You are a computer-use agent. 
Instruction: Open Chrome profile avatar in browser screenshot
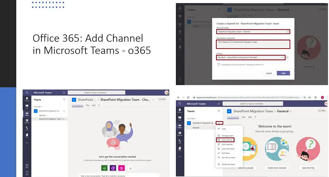tap(322, 97)
